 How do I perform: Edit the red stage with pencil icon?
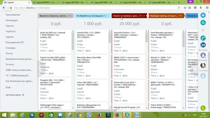click(x=144, y=16)
